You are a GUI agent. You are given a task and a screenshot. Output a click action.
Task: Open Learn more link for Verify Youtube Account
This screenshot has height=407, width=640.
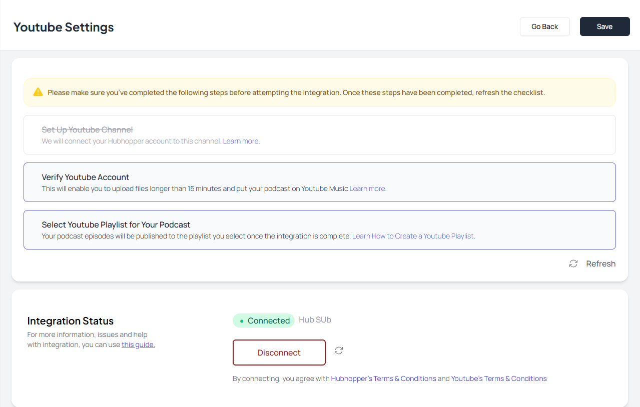point(368,188)
